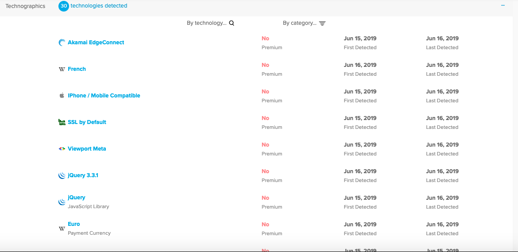
Task: Click the Premium label under Viewport Meta's No
Action: [x=272, y=154]
